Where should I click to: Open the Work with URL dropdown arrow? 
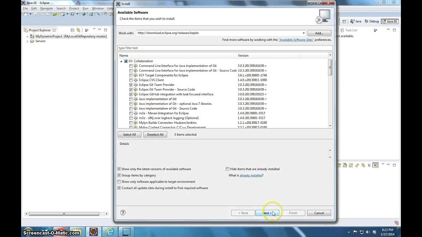tap(303, 33)
